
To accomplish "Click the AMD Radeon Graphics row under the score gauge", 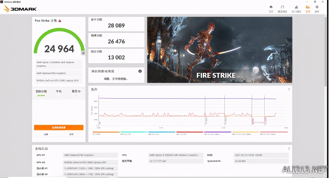I will click(58, 73).
